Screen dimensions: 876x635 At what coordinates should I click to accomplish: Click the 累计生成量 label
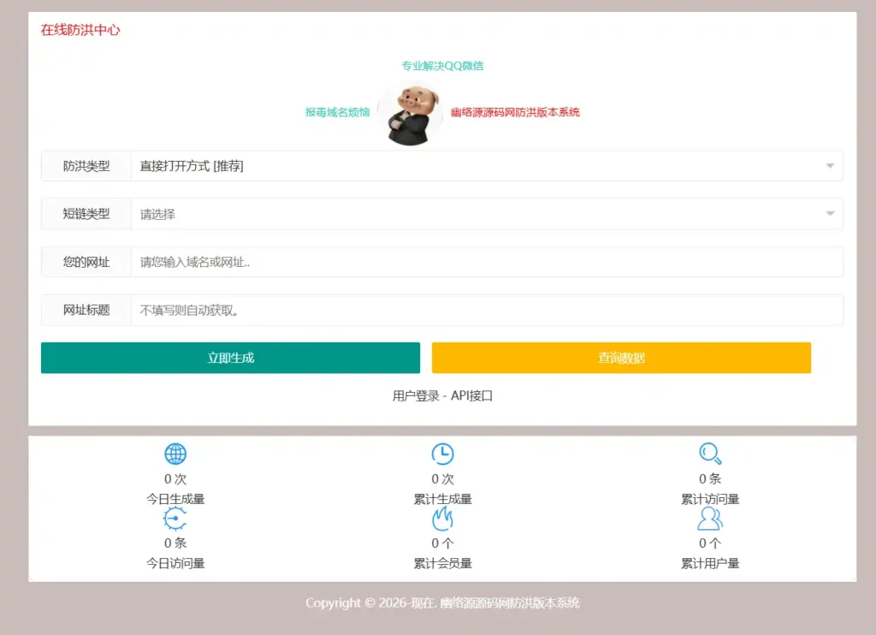coord(442,499)
